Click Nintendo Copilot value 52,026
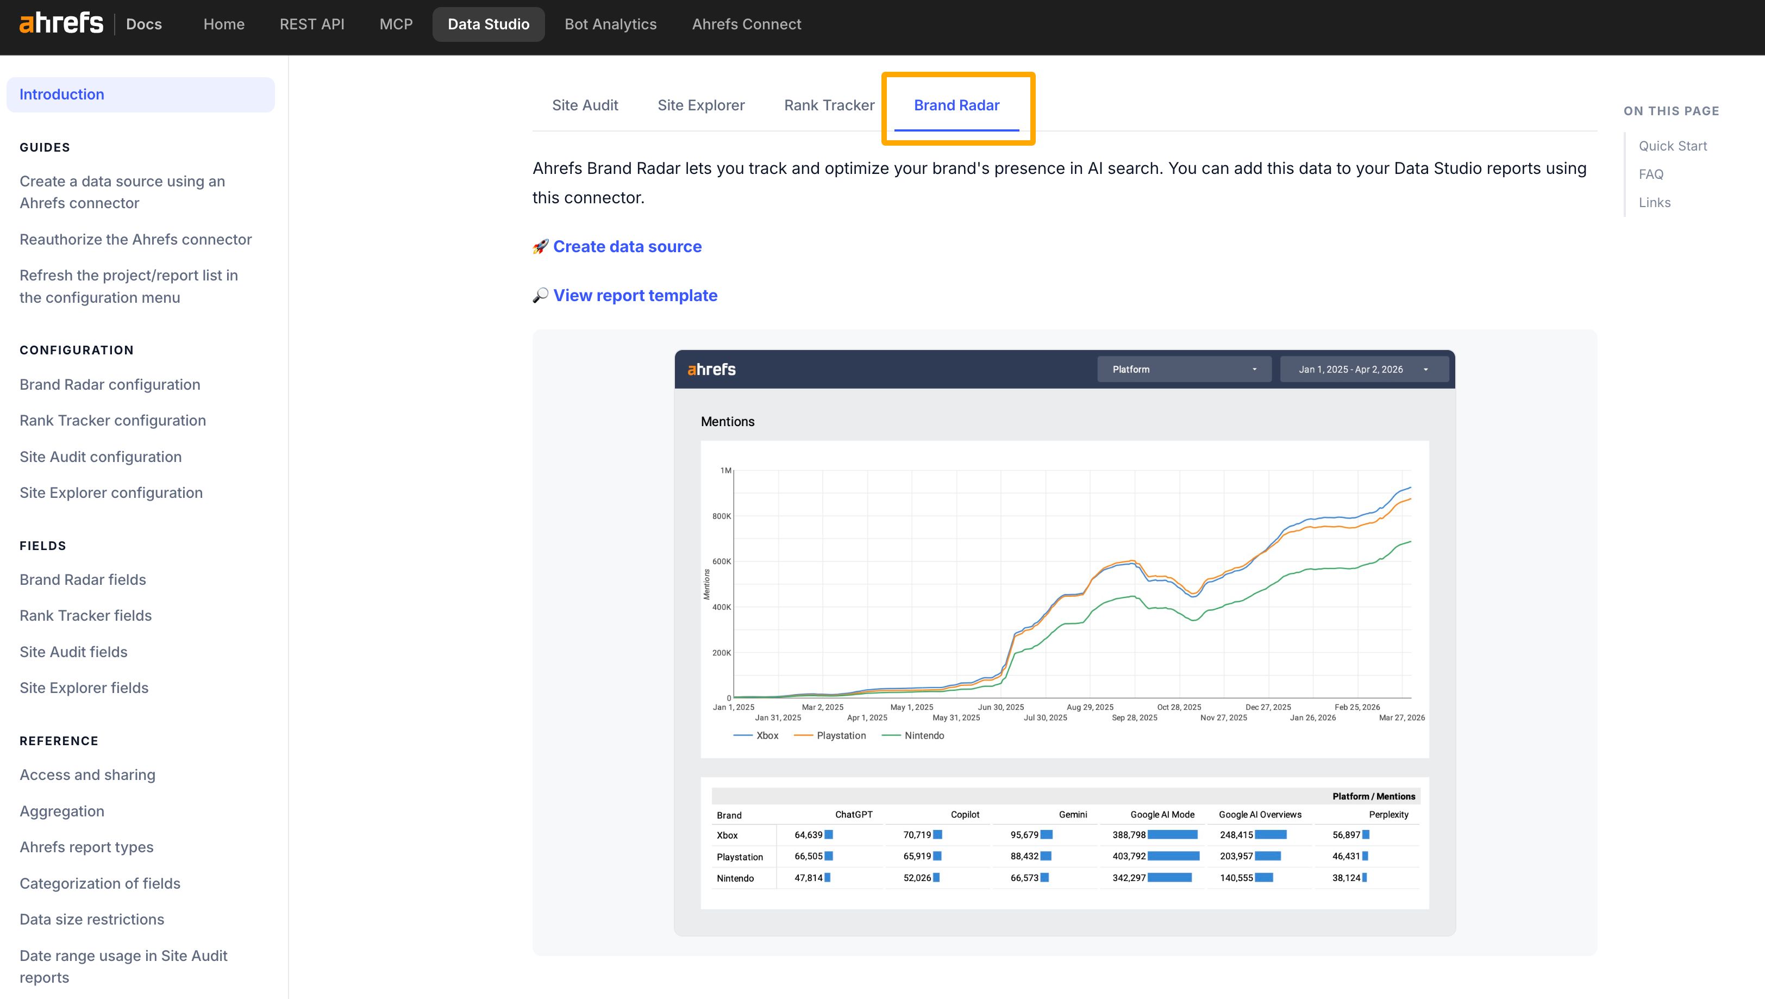 tap(917, 878)
